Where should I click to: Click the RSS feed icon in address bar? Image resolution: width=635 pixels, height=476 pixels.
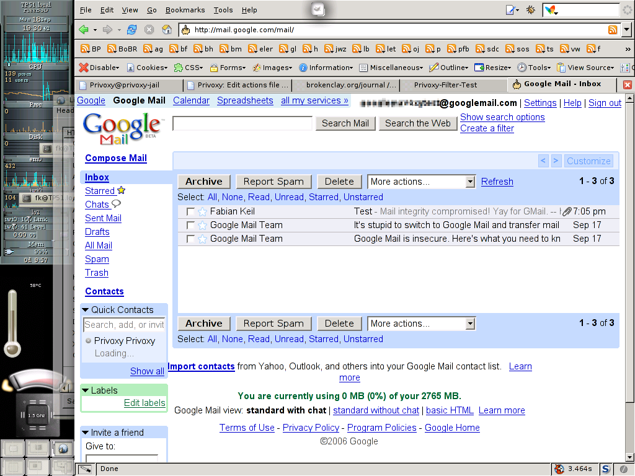[613, 30]
